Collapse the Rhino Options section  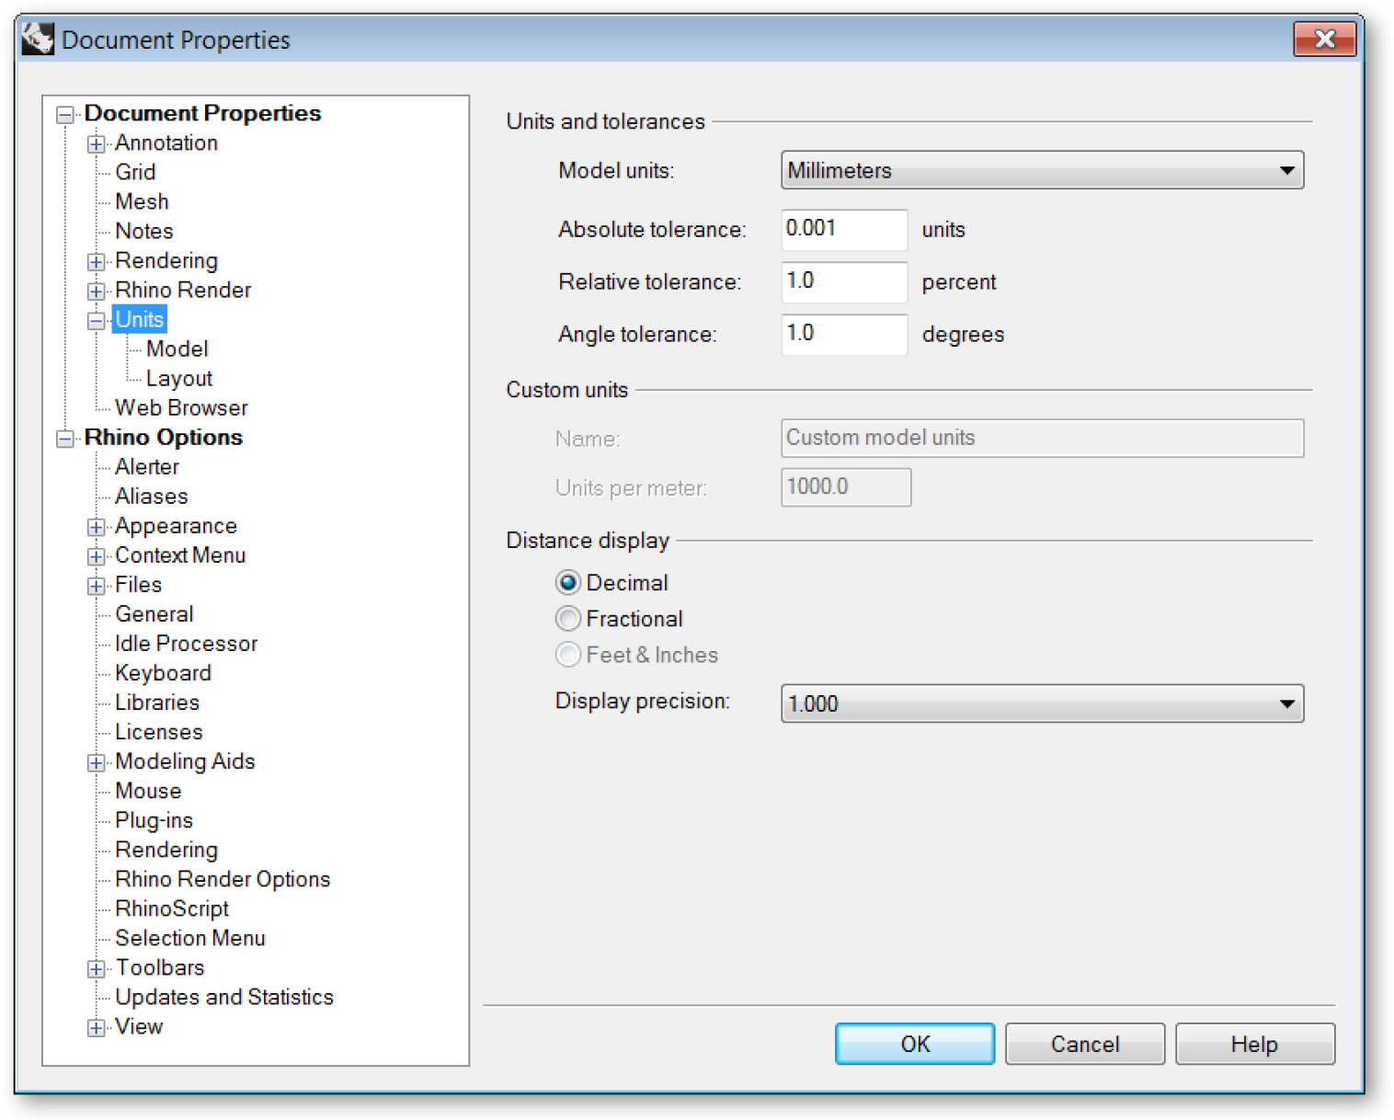(x=65, y=439)
